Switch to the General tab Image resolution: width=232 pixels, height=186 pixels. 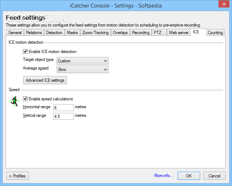15,33
